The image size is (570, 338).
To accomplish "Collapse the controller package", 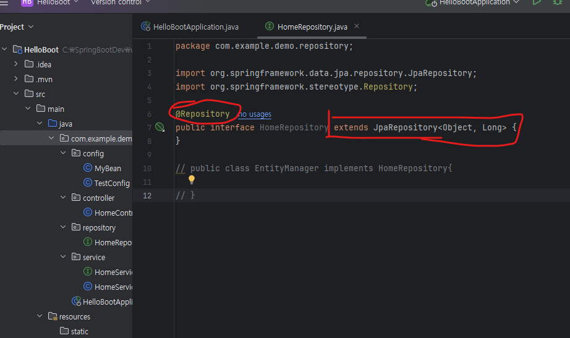I will click(63, 197).
